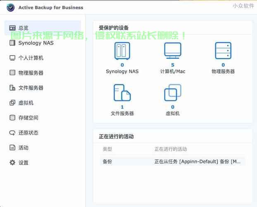Click the Active Backup for Business title

[51, 7]
